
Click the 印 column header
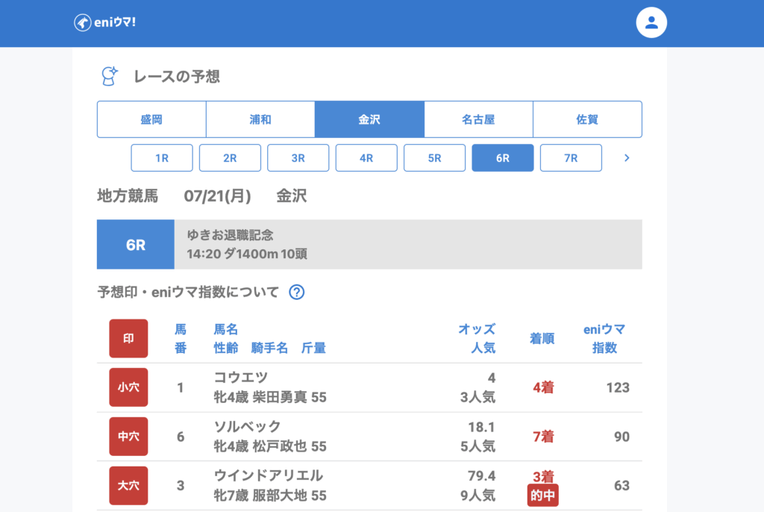click(x=128, y=339)
